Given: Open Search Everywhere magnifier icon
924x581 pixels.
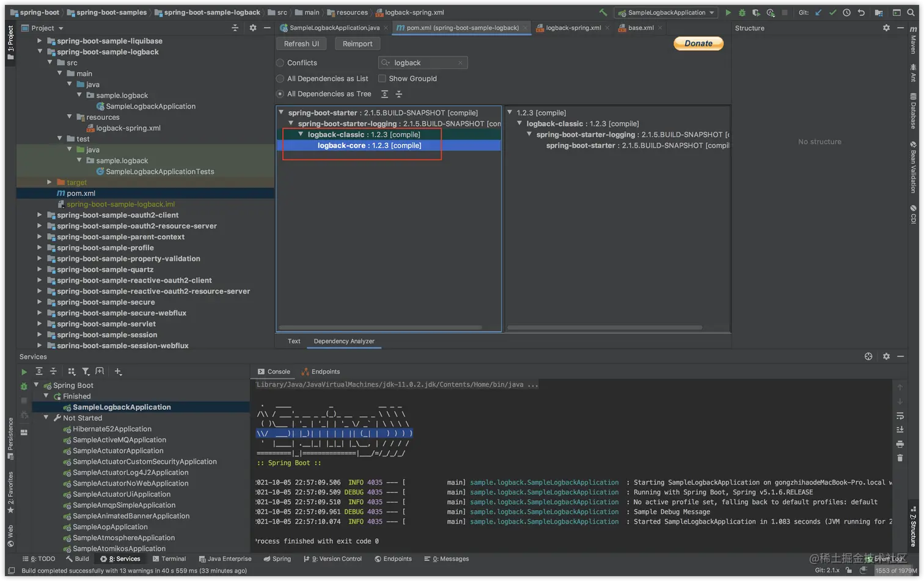Looking at the screenshot, I should (911, 12).
